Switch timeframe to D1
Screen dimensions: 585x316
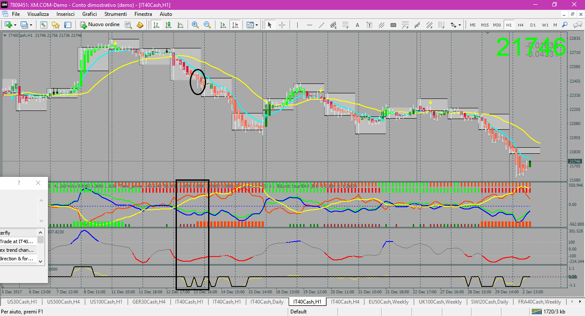pyautogui.click(x=533, y=25)
